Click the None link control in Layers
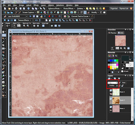 (x=124, y=83)
